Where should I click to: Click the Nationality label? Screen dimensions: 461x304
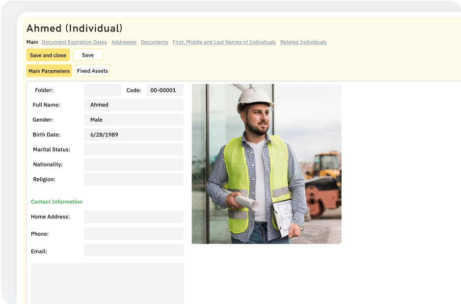click(x=48, y=165)
